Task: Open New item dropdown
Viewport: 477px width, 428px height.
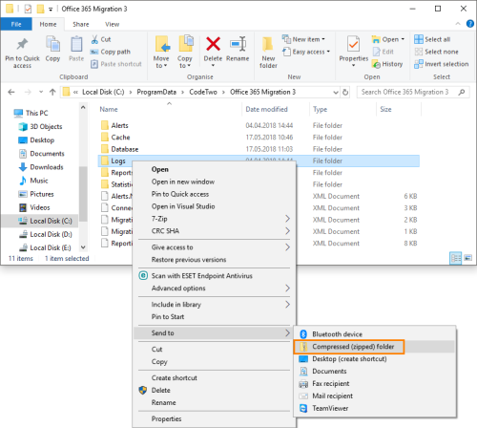Action: coord(303,39)
